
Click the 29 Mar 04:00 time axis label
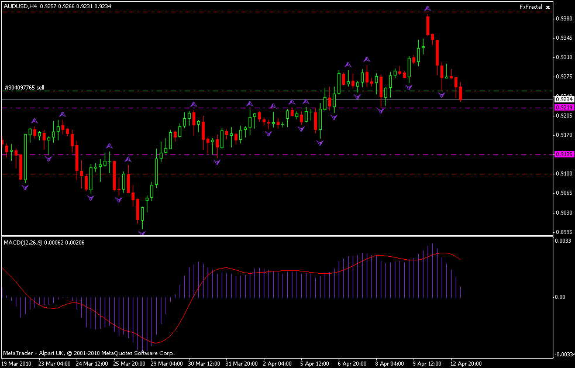pyautogui.click(x=167, y=363)
